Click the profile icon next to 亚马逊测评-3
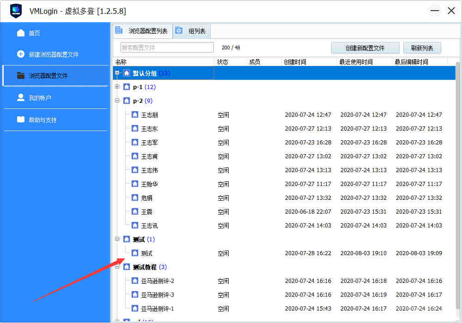The height and width of the screenshot is (323, 462). point(134,294)
